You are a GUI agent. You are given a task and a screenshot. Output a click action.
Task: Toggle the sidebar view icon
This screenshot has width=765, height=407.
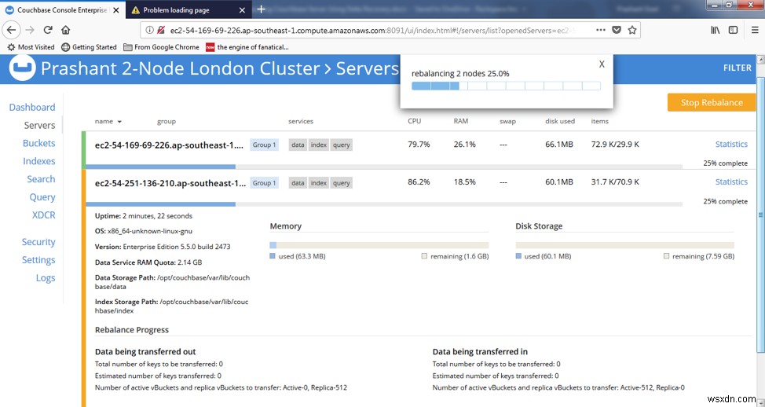click(734, 30)
